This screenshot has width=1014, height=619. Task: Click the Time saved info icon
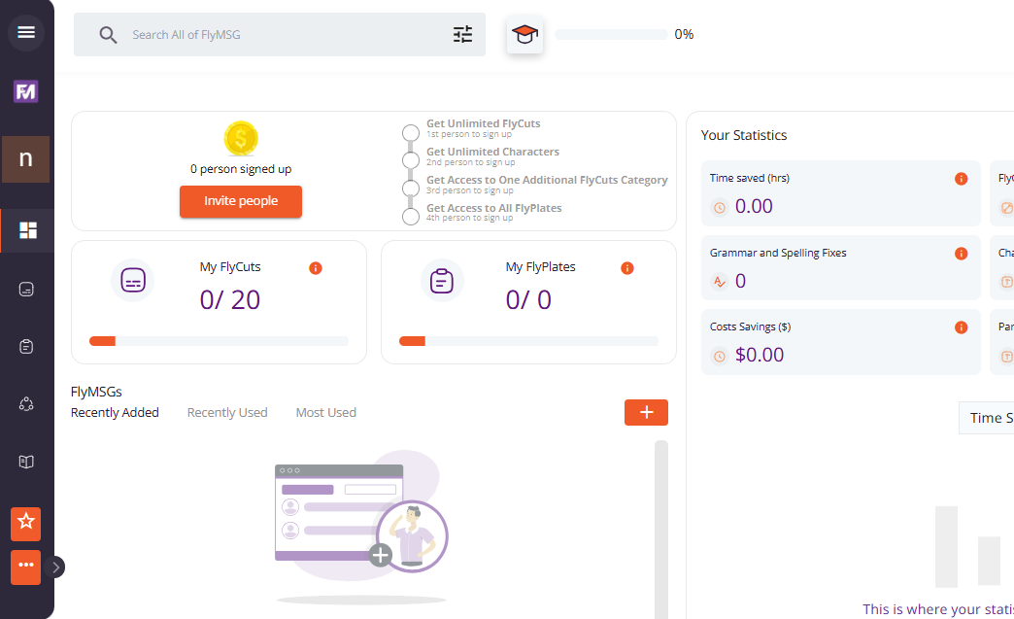(961, 179)
